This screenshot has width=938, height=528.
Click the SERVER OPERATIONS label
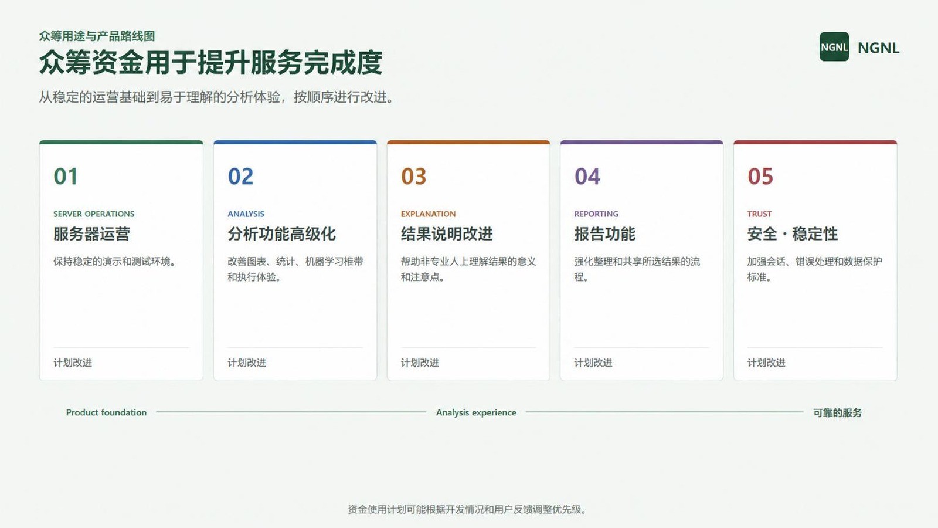click(94, 214)
